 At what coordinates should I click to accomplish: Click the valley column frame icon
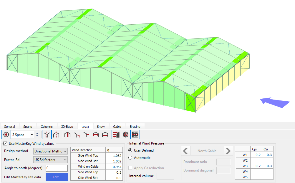[47, 135]
